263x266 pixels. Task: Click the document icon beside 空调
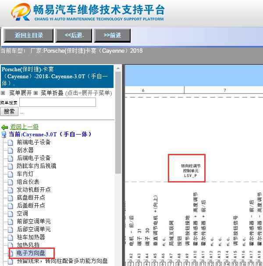tap(11, 214)
